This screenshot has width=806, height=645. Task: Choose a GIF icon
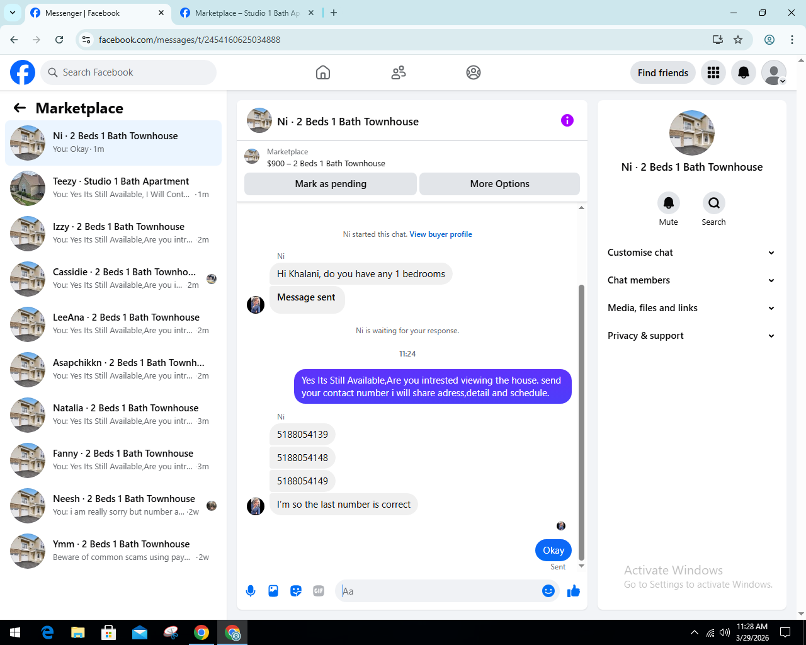point(319,591)
